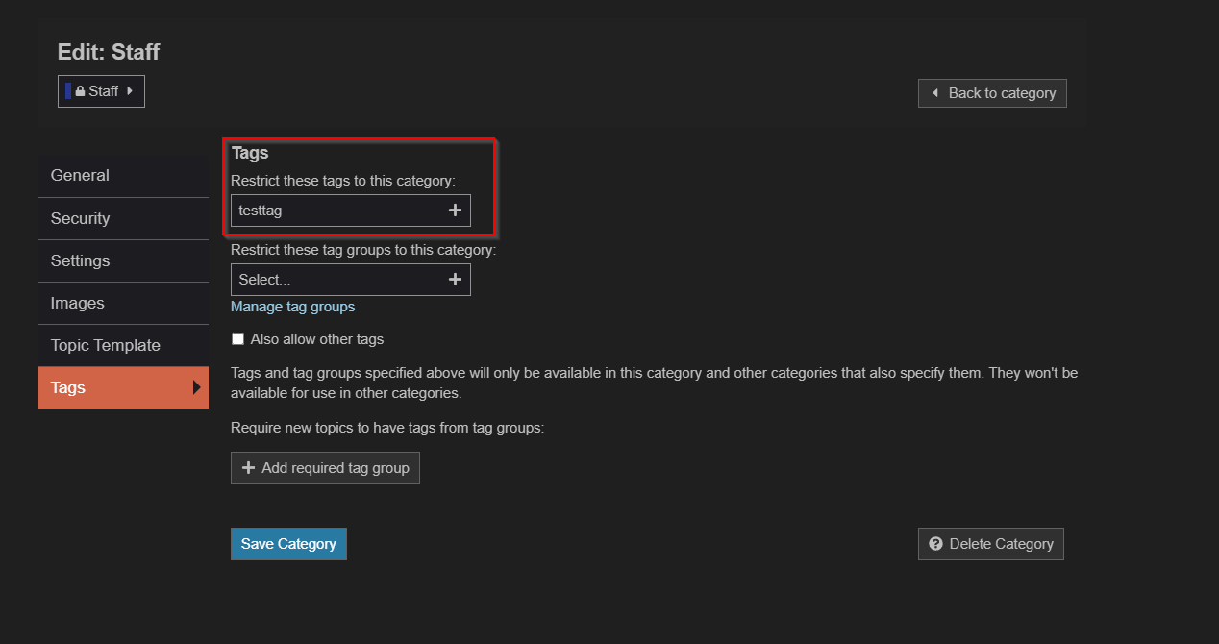1219x644 pixels.
Task: Select the active Tags tab in sidebar
Action: point(123,387)
